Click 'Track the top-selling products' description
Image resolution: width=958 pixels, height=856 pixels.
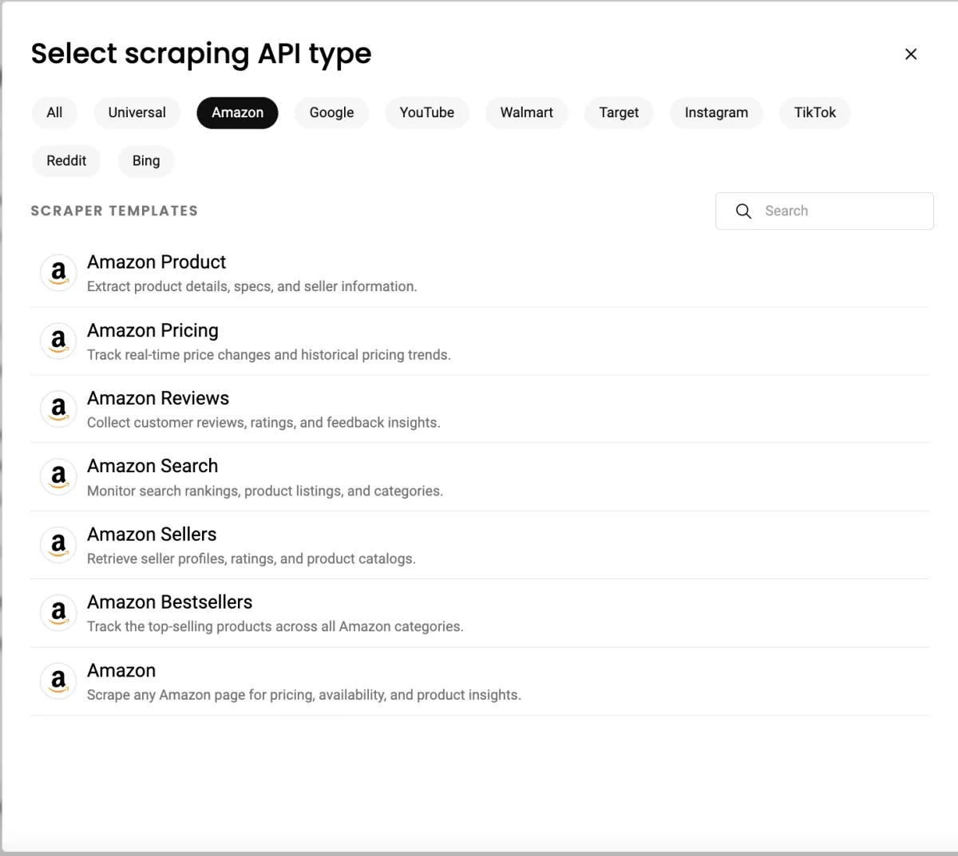click(275, 626)
